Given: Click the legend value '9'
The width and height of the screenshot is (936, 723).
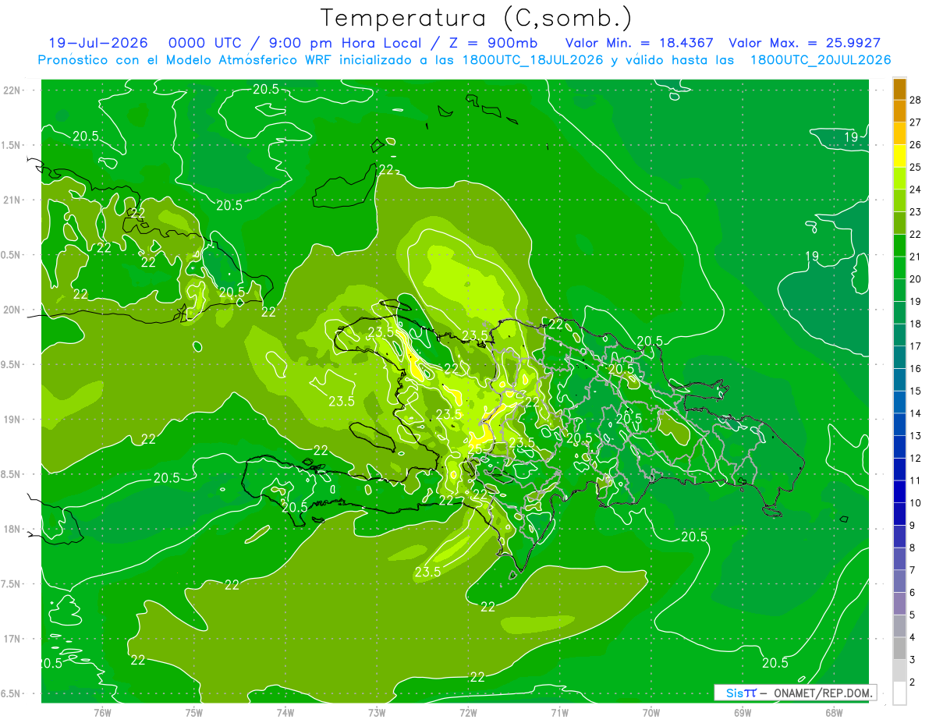Looking at the screenshot, I should tap(913, 526).
